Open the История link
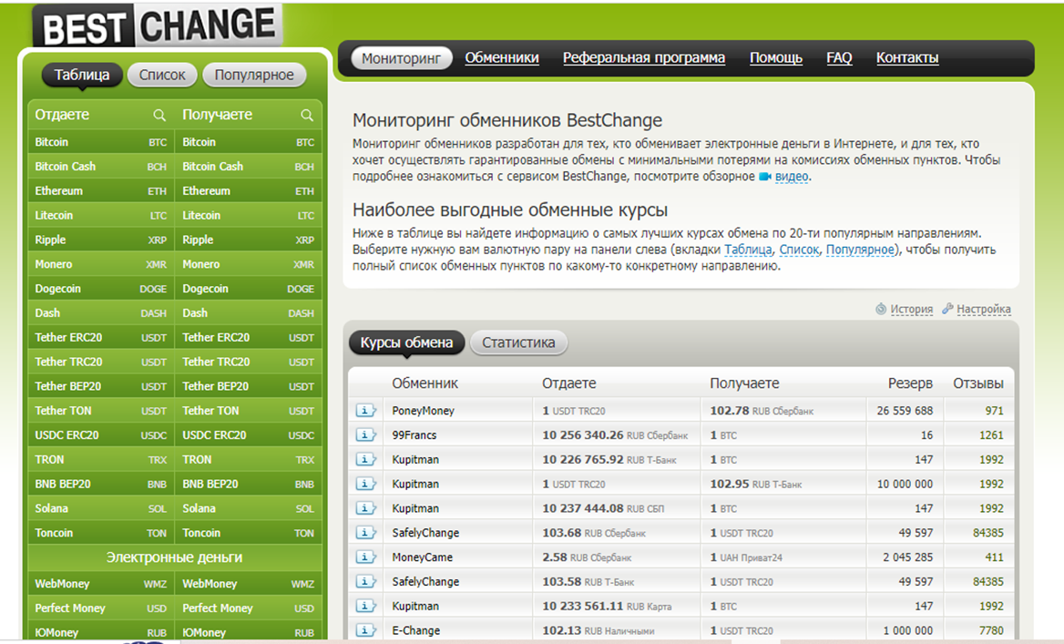Viewport: 1064px width, 644px height. (x=911, y=310)
